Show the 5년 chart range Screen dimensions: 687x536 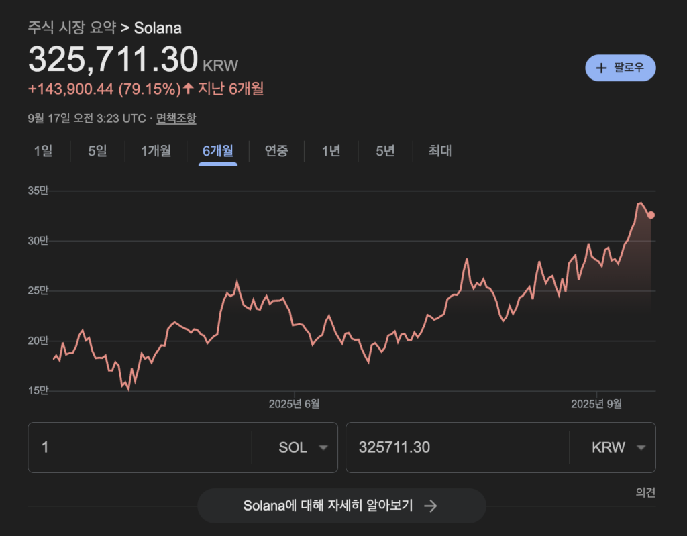click(385, 151)
